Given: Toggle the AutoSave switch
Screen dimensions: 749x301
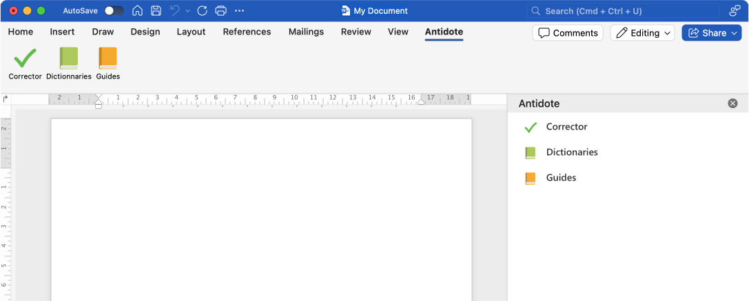Looking at the screenshot, I should (114, 11).
